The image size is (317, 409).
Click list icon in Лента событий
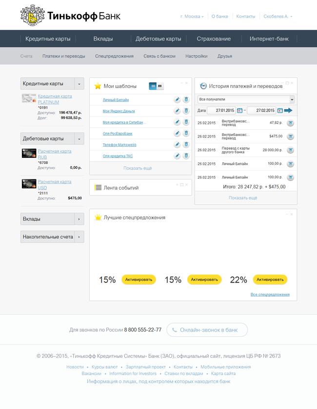(98, 188)
